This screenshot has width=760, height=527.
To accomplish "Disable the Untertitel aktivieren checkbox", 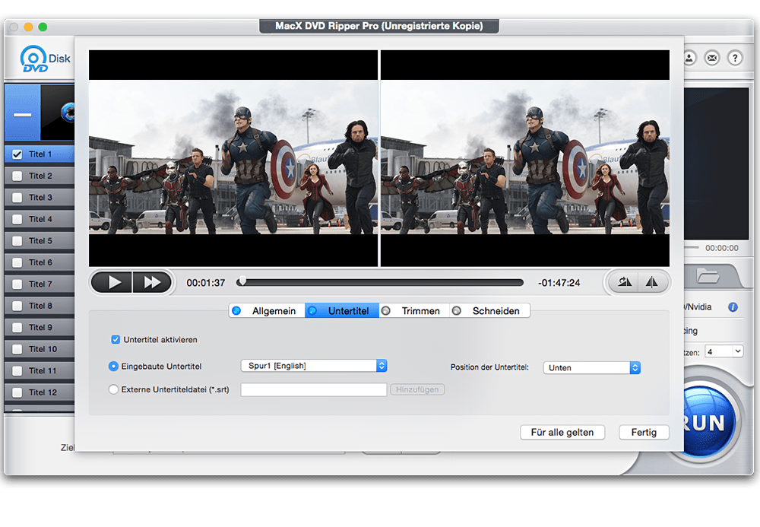I will [x=116, y=340].
